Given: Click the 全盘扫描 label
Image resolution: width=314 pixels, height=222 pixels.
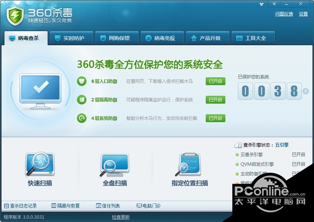Looking at the screenshot, I should point(115,183).
